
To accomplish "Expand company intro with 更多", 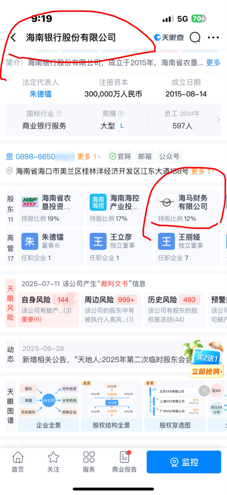I will [x=213, y=62].
